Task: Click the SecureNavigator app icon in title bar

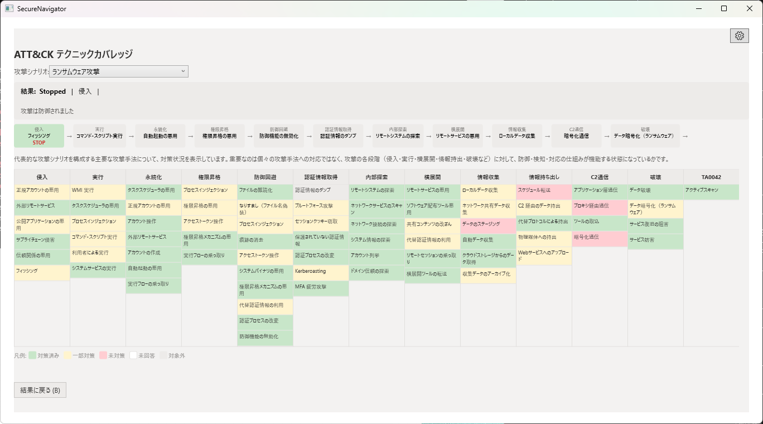Action: point(9,8)
